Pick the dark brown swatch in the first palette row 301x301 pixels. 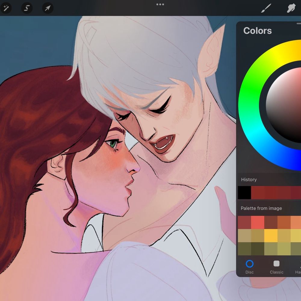point(271,222)
